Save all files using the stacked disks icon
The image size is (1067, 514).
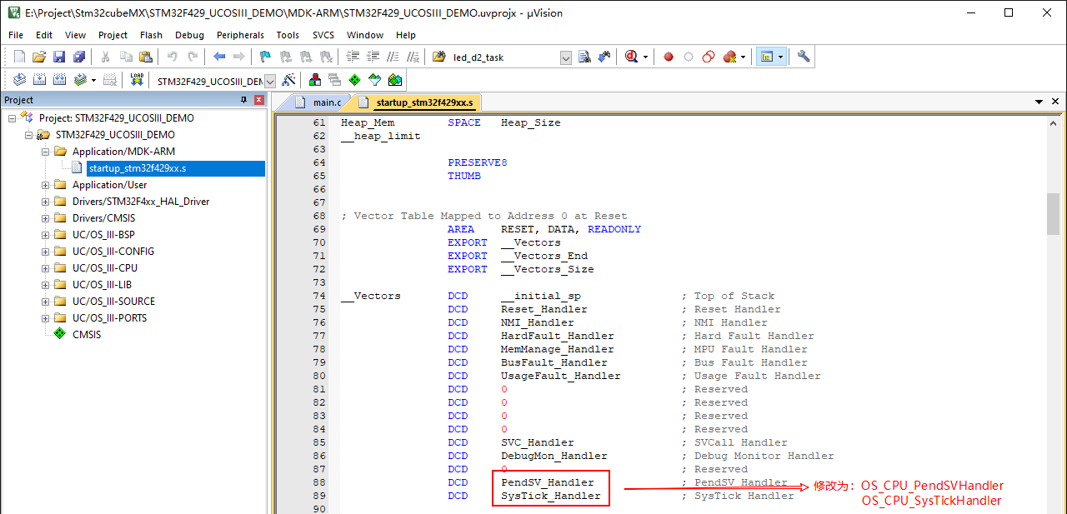[78, 57]
